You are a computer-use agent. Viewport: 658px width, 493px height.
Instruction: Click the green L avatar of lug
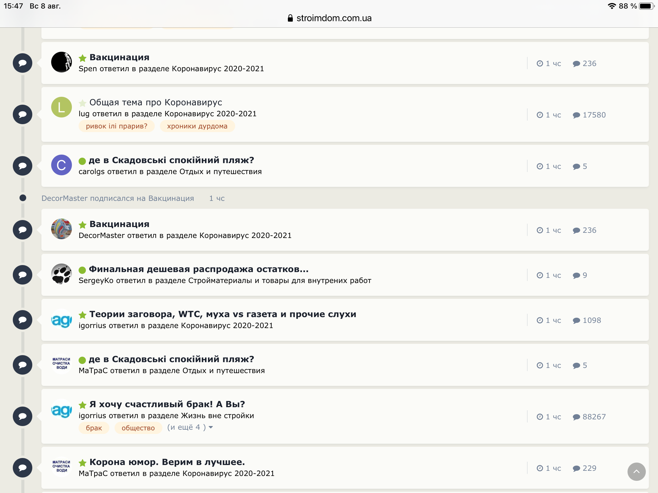(x=62, y=107)
